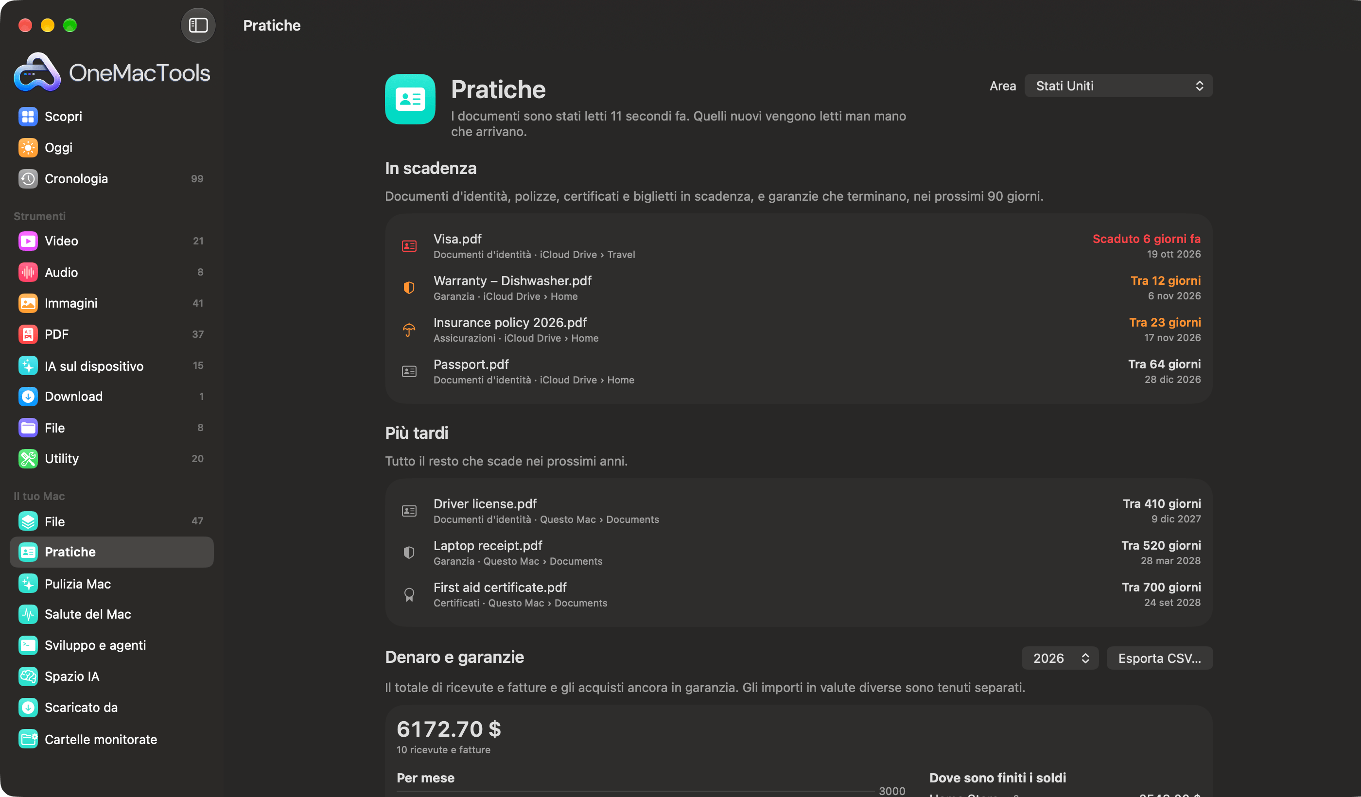
Task: Open Driver license.pdf entry
Action: (x=799, y=511)
